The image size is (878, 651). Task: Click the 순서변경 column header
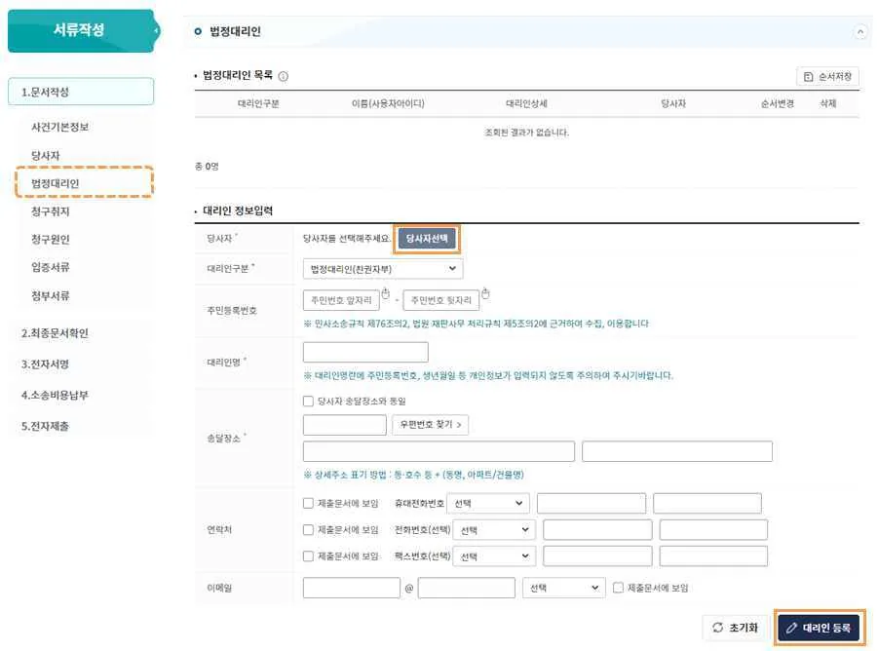pos(778,103)
